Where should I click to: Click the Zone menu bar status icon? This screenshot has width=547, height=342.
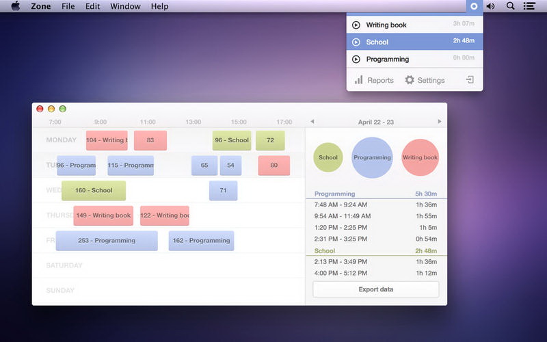tap(474, 6)
